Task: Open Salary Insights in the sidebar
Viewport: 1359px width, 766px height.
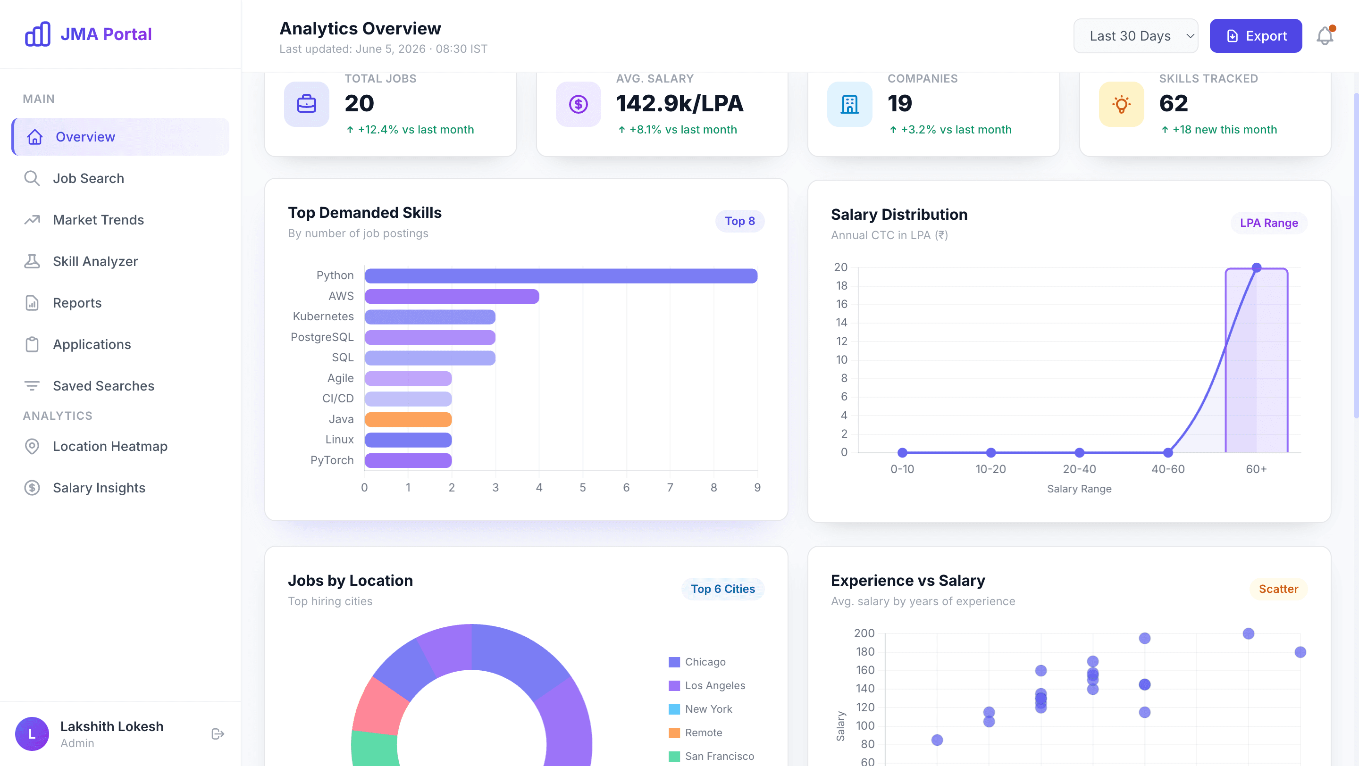Action: [x=121, y=488]
